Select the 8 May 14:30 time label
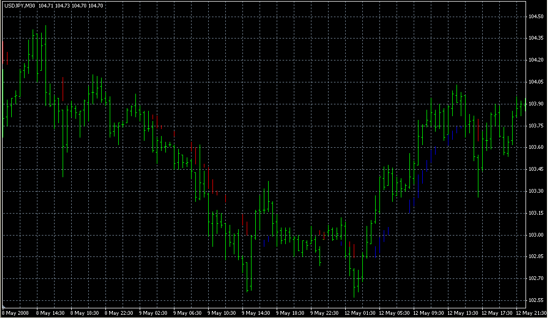 point(50,313)
